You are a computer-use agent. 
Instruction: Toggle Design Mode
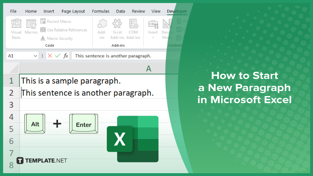pos(167,29)
